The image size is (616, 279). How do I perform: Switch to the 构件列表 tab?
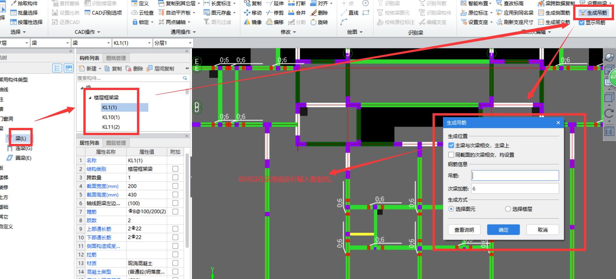(x=90, y=58)
